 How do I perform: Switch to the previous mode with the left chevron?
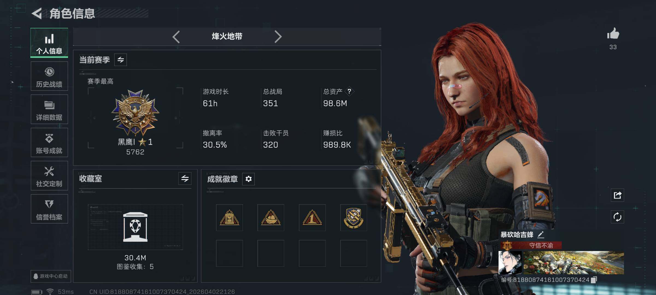click(176, 37)
